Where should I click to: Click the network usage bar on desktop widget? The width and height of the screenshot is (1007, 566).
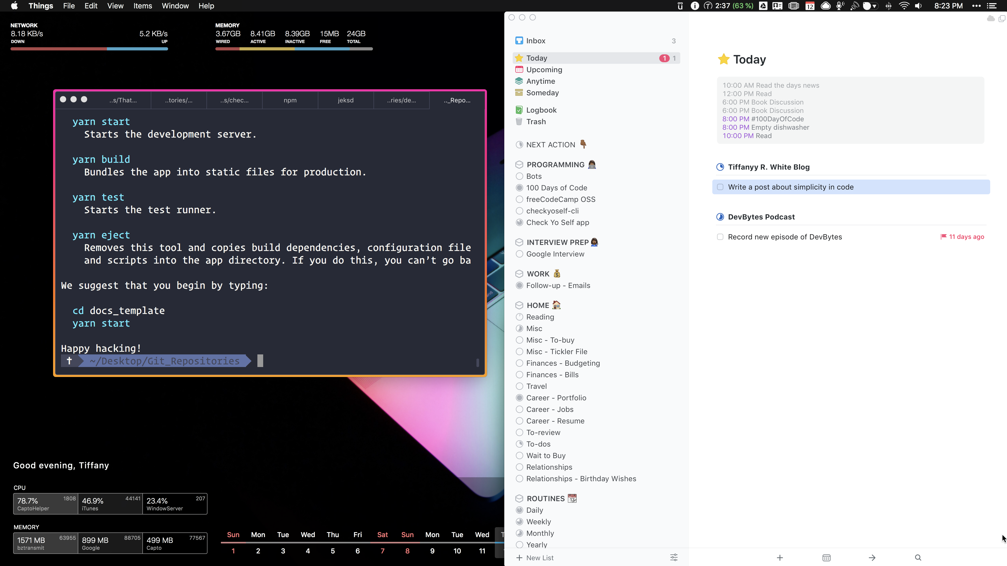point(89,49)
